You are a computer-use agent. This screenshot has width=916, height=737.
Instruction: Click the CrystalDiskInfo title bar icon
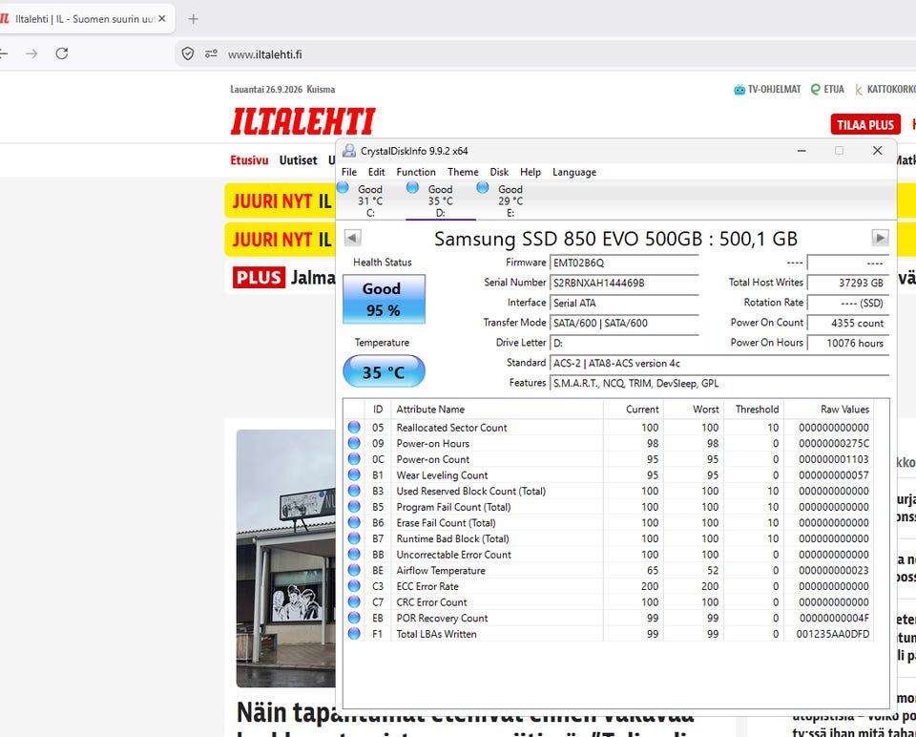349,151
